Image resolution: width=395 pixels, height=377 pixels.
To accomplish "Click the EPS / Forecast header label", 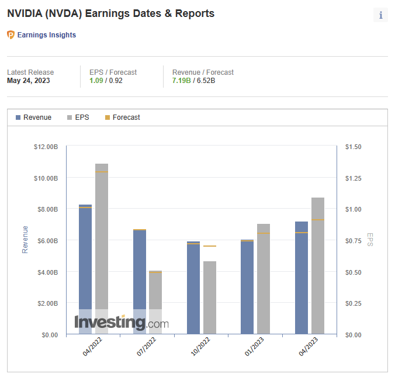I will 113,72.
